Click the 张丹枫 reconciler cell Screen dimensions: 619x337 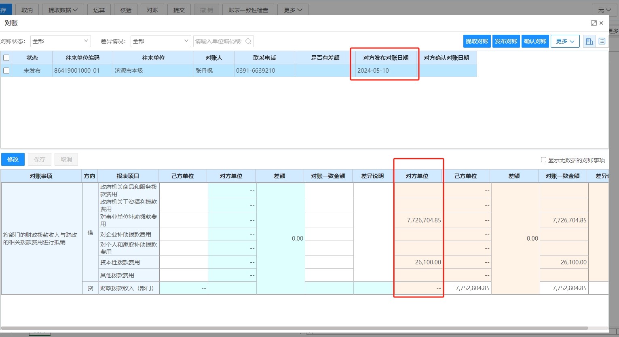click(x=214, y=71)
